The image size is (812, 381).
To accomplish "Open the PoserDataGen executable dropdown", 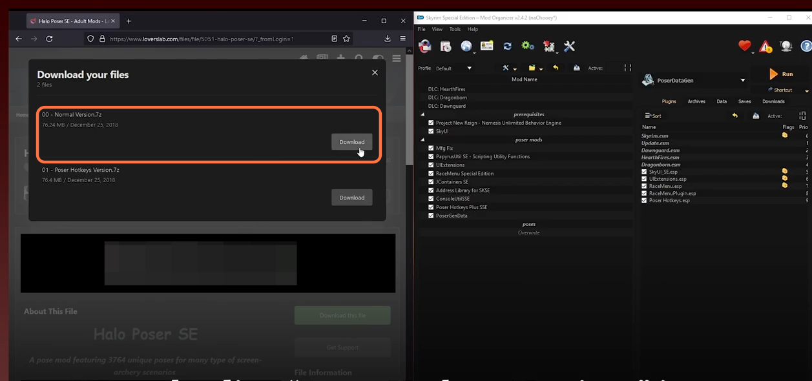I will coord(694,80).
